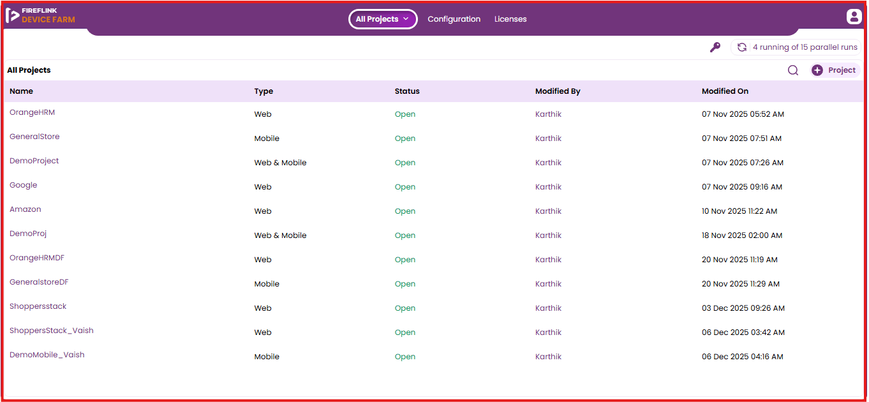Open the project search magnifier icon
The height and width of the screenshot is (402, 869).
click(793, 70)
